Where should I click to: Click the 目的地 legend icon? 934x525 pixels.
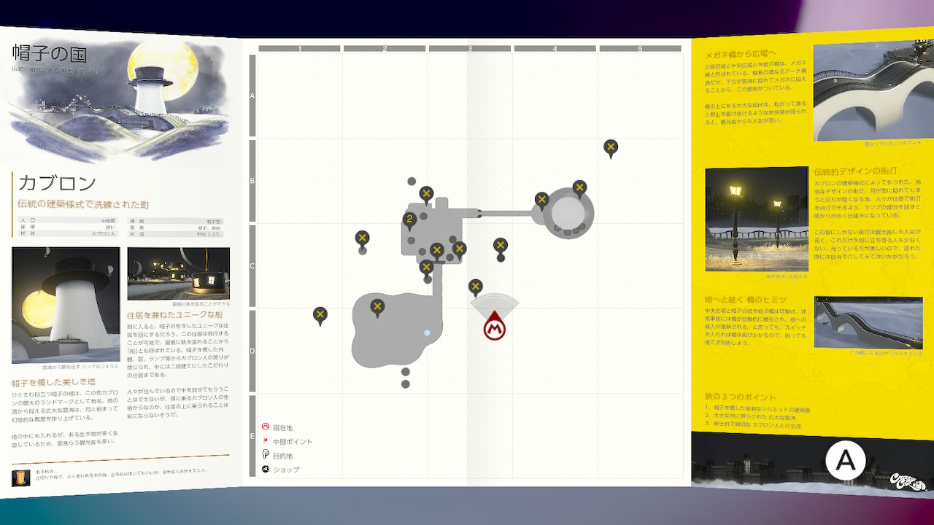point(266,454)
